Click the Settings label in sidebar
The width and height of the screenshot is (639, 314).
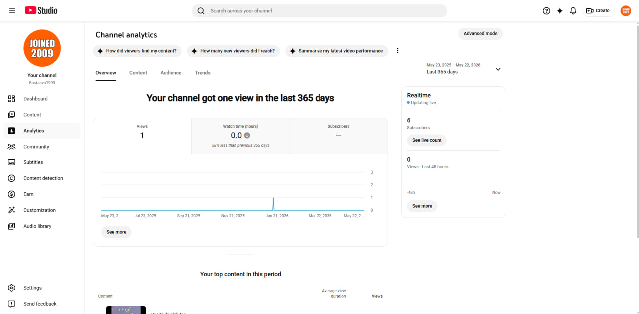(x=32, y=288)
